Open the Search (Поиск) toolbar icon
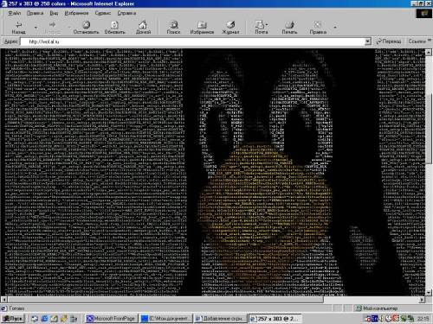This screenshot has height=324, width=433. pos(173,25)
